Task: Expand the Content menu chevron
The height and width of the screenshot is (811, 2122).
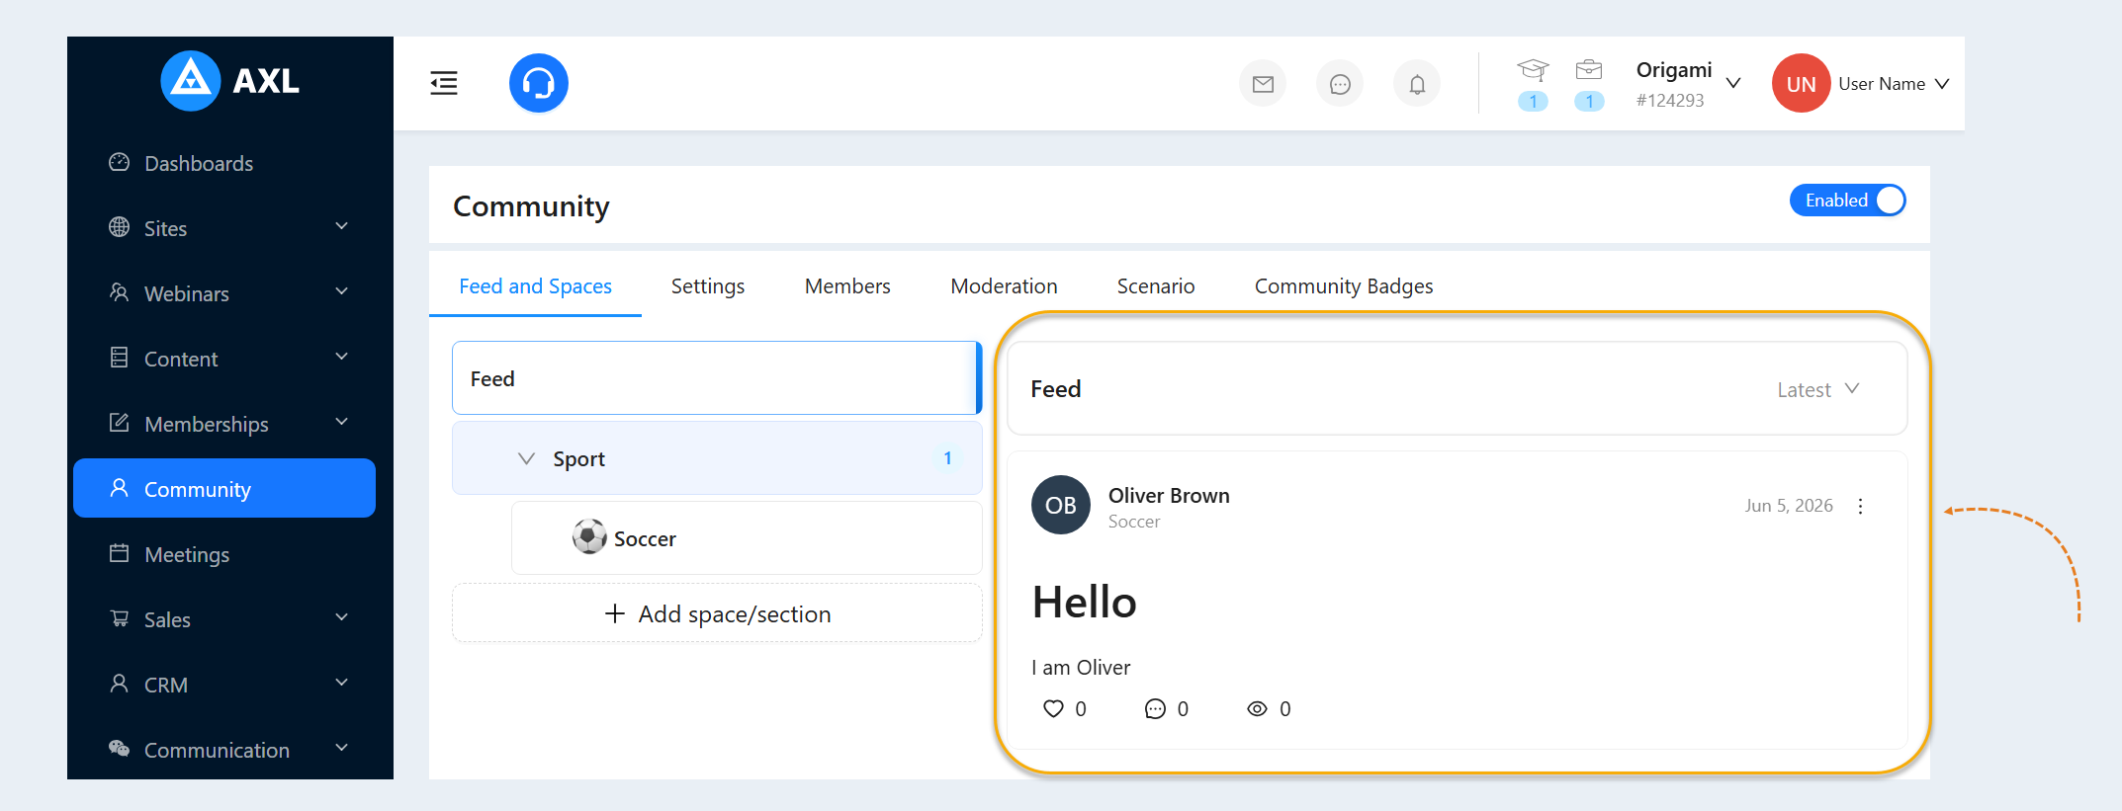Action: 342,357
